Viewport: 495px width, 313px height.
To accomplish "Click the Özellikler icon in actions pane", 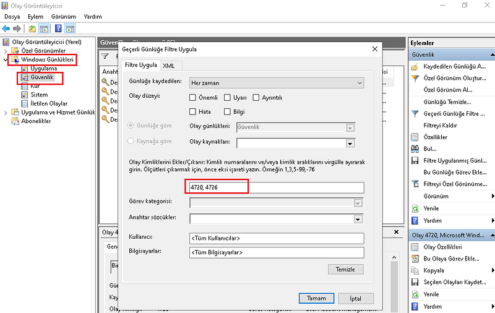I will tap(415, 137).
